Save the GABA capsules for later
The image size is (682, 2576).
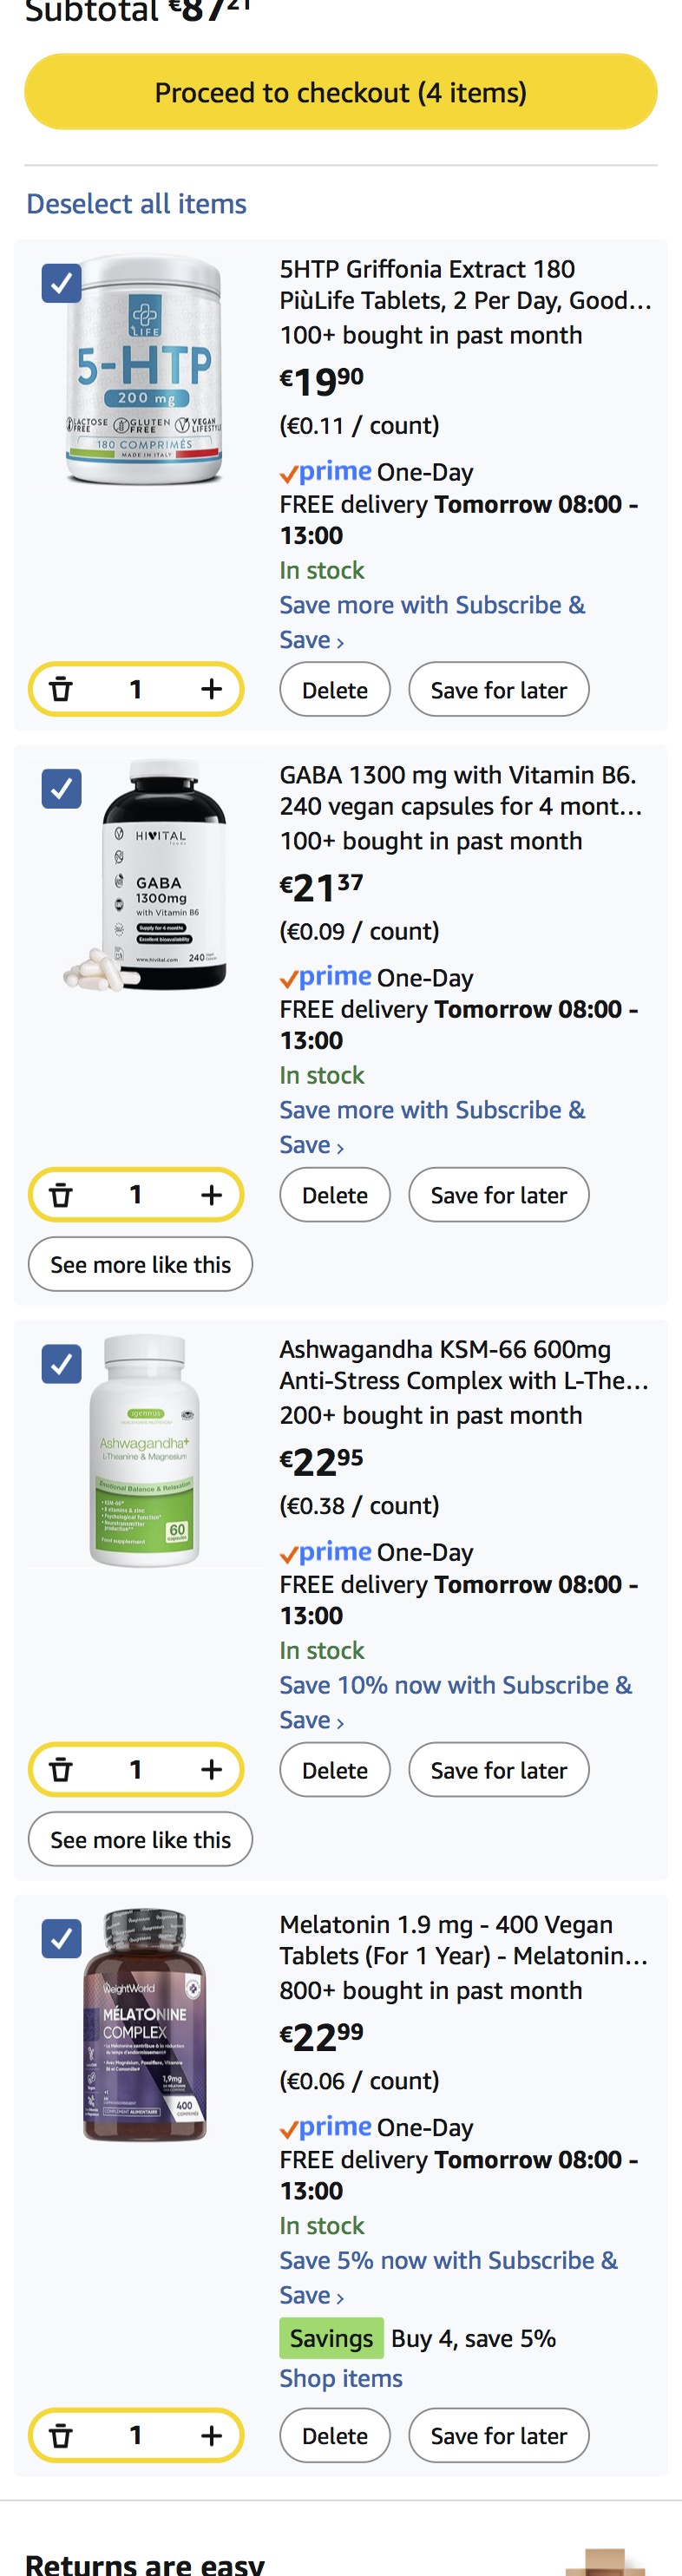(x=498, y=1195)
